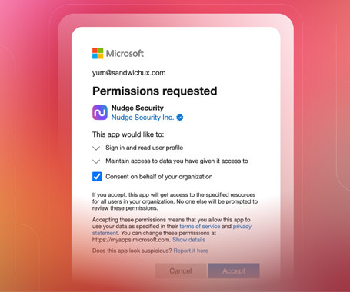
Task: Click the 'This app would like to:' label
Action: (128, 134)
